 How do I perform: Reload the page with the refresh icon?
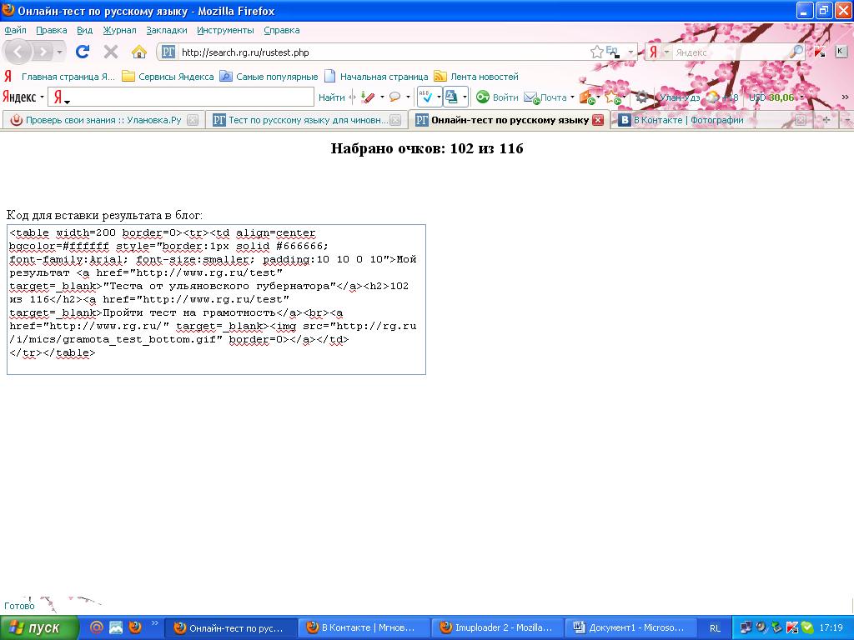point(83,52)
